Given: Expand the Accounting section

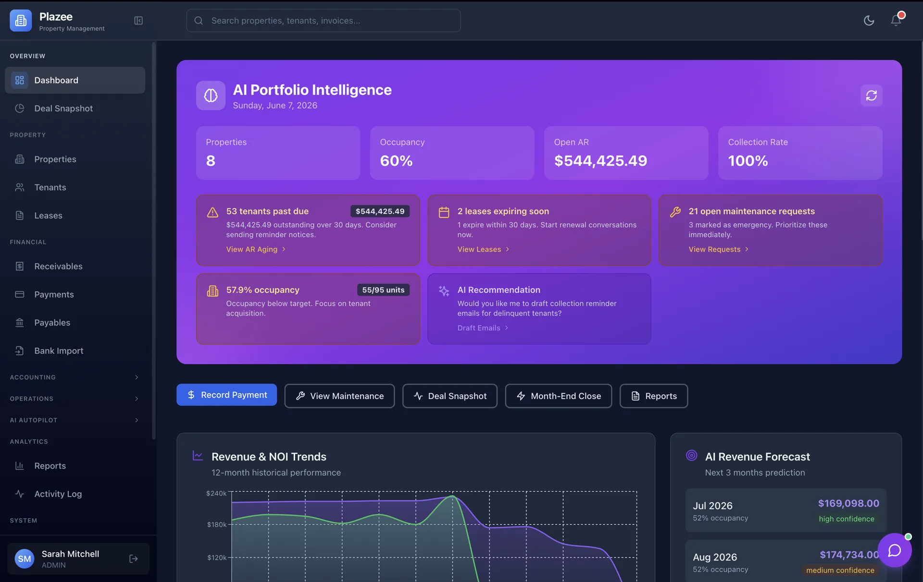Looking at the screenshot, I should 75,377.
